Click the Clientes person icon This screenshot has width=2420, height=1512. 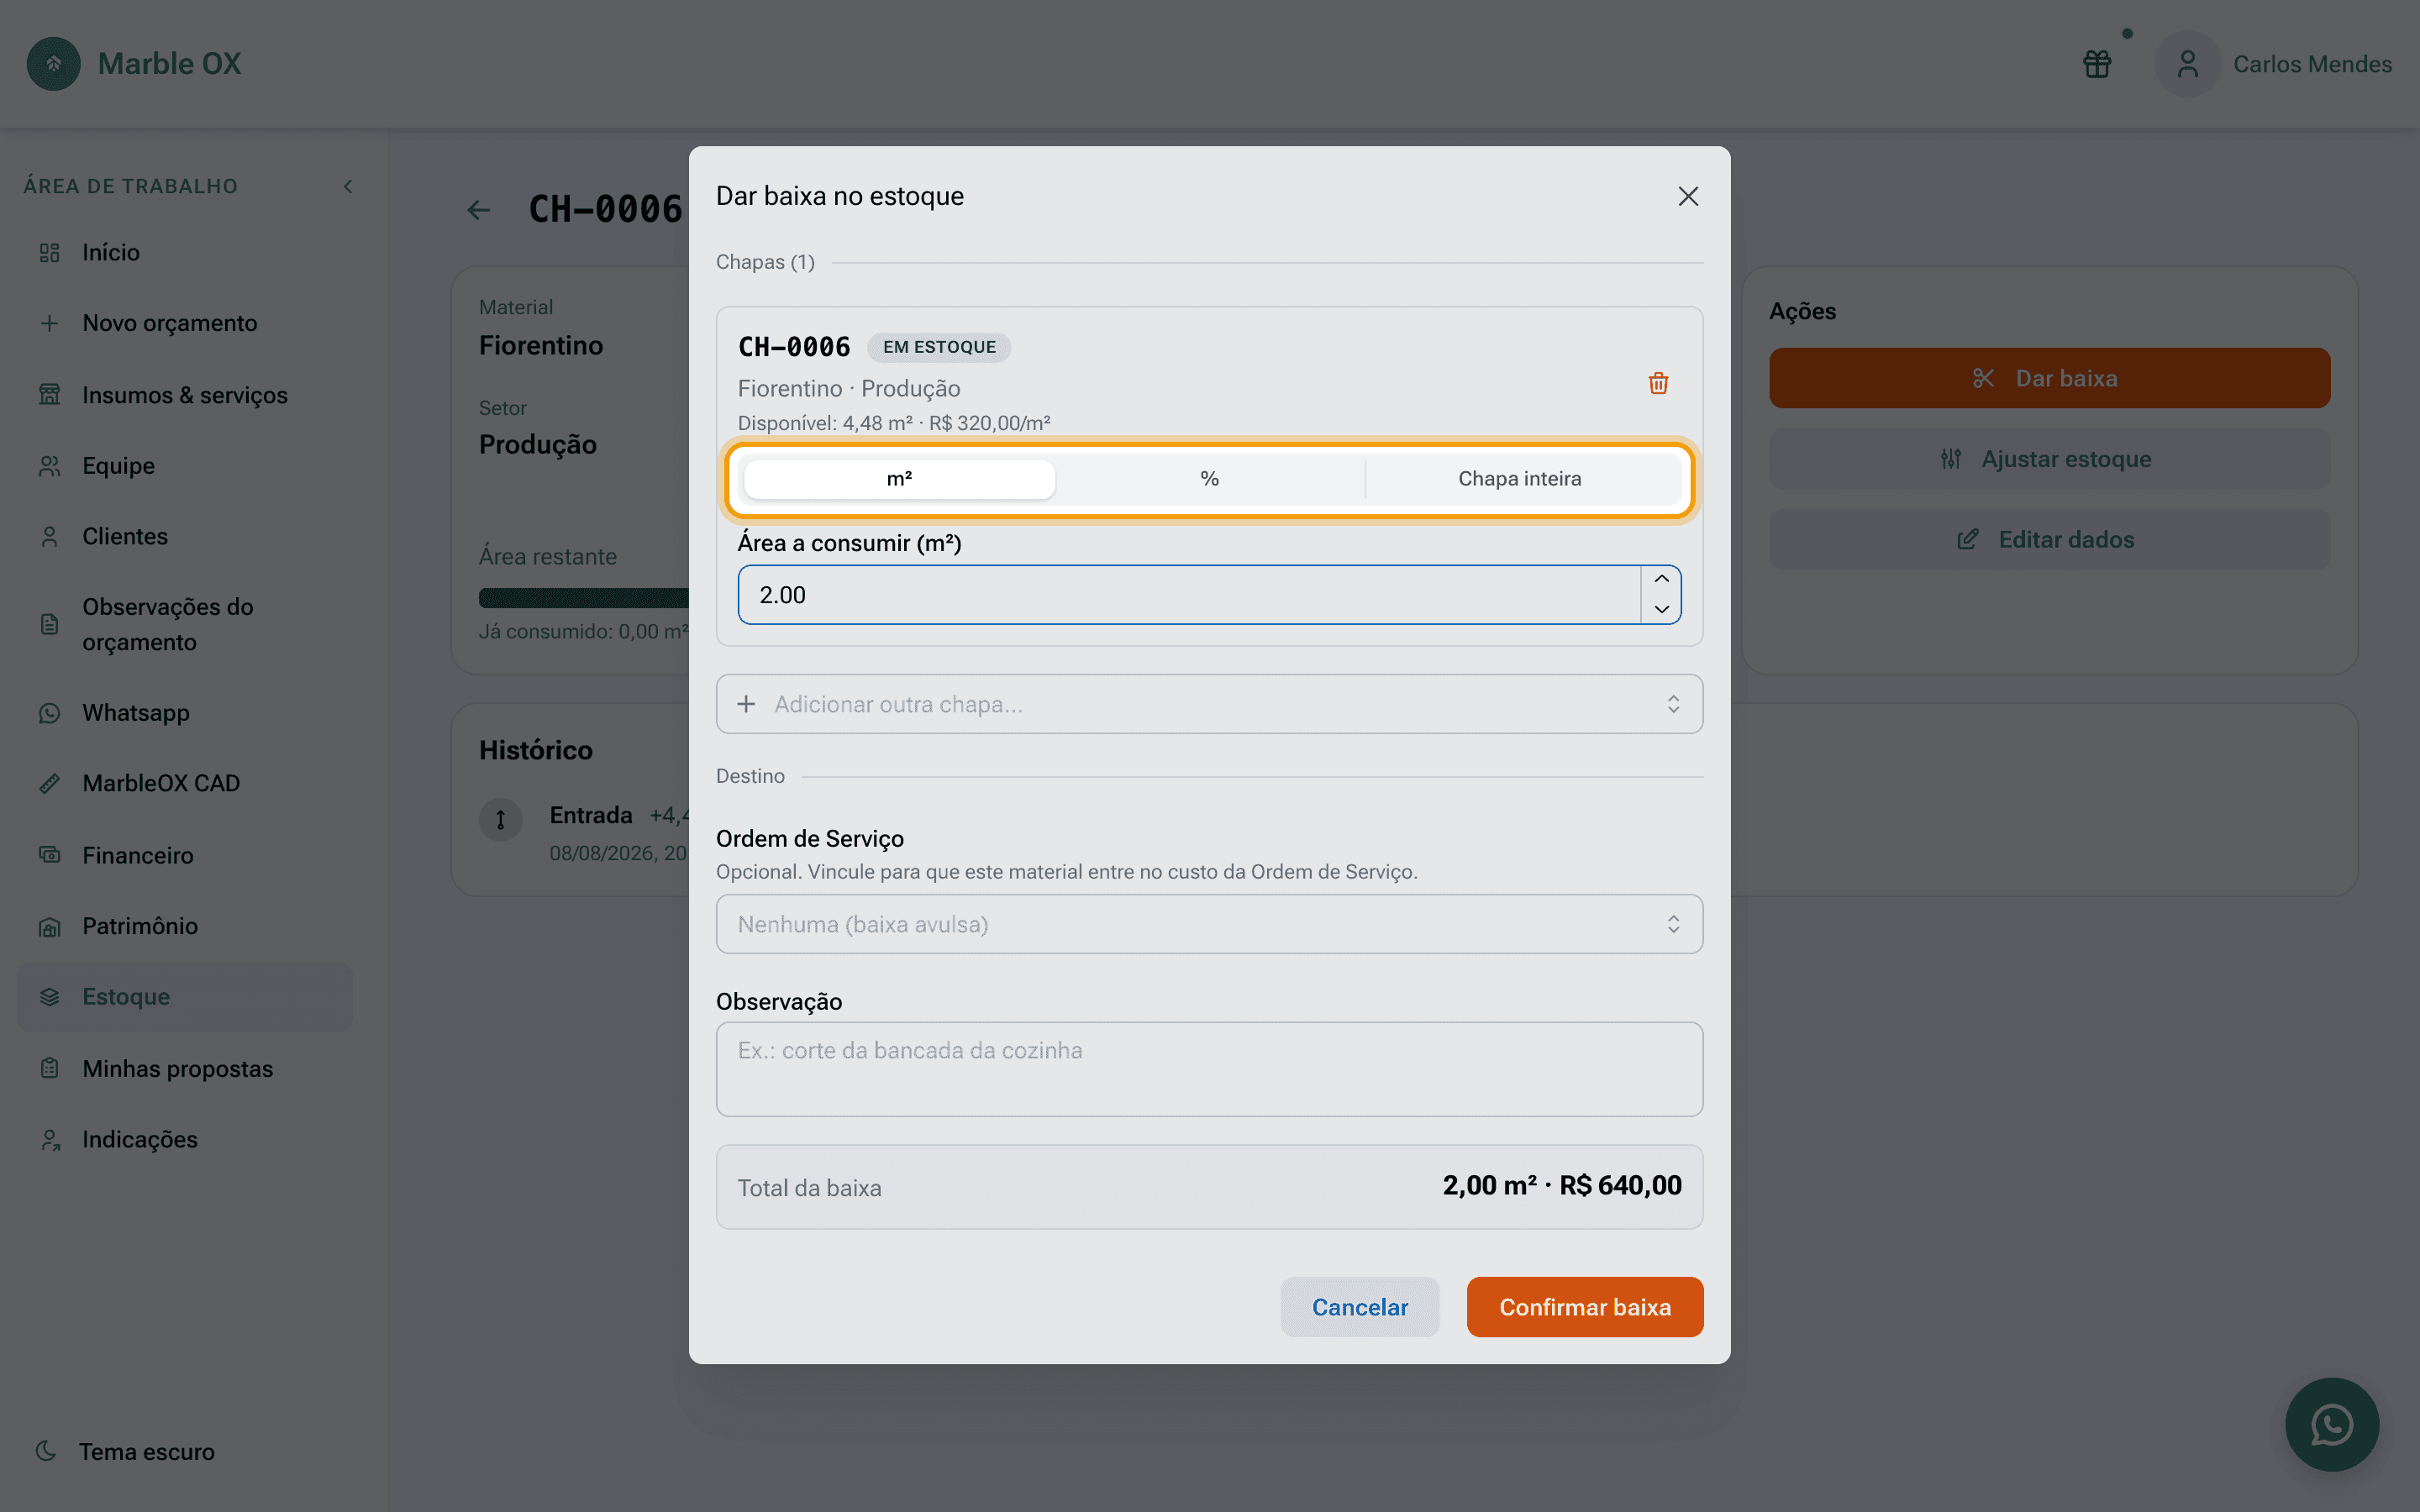(49, 537)
